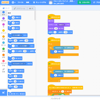Click the add extension button
The height and width of the screenshot is (100, 100).
(3, 92)
